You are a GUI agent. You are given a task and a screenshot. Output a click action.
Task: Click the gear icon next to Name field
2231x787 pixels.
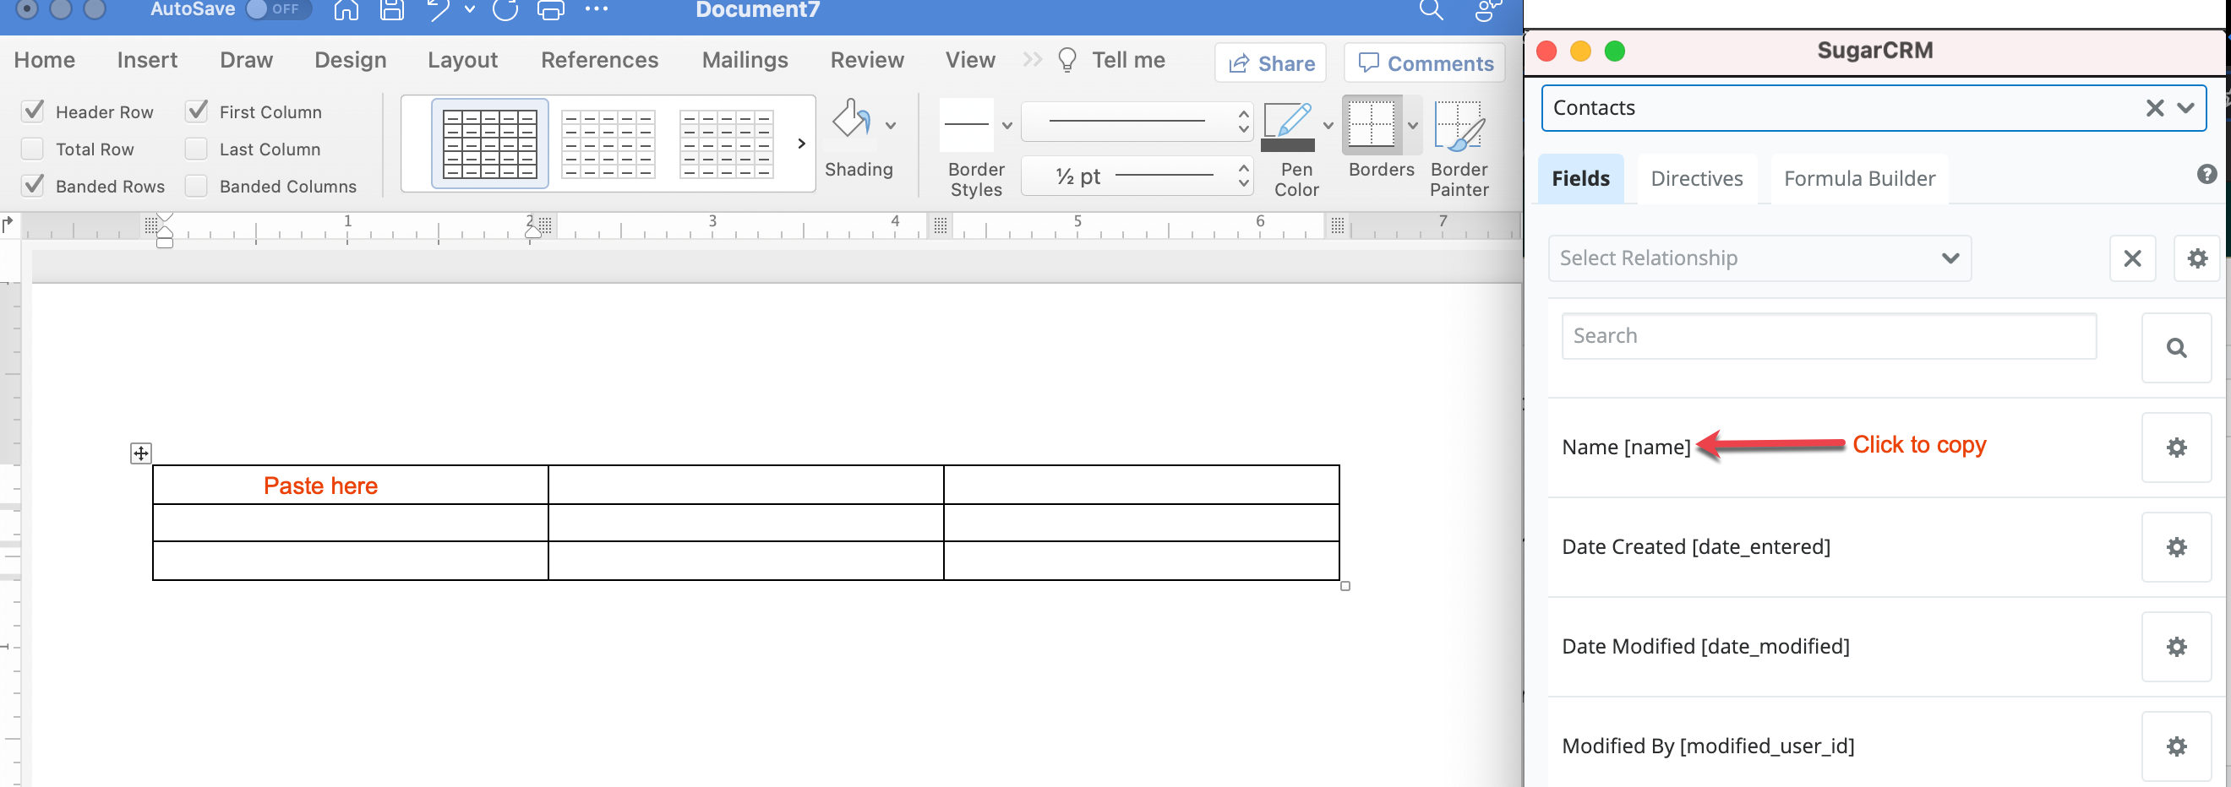click(2177, 448)
